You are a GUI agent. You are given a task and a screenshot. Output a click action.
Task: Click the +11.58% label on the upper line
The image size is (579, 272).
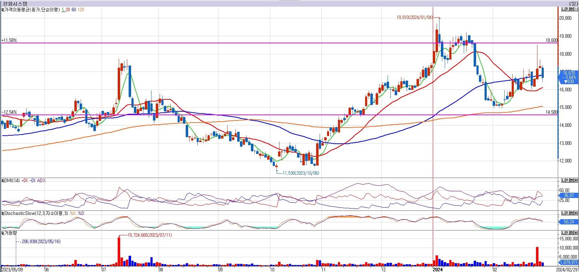pos(9,41)
